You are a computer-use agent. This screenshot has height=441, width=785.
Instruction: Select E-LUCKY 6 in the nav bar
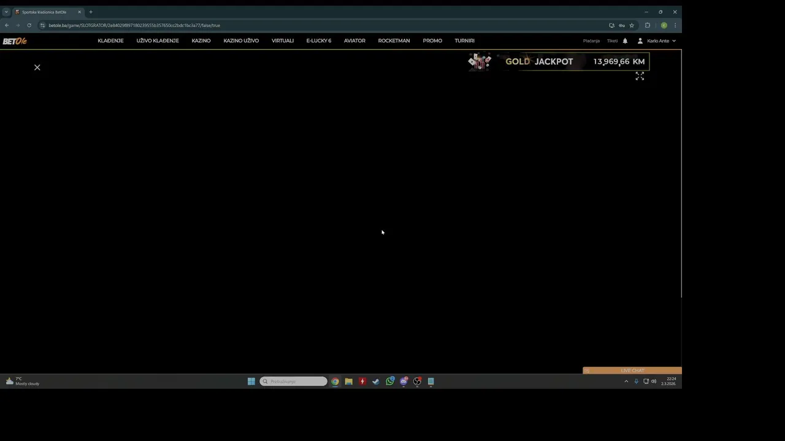319,41
